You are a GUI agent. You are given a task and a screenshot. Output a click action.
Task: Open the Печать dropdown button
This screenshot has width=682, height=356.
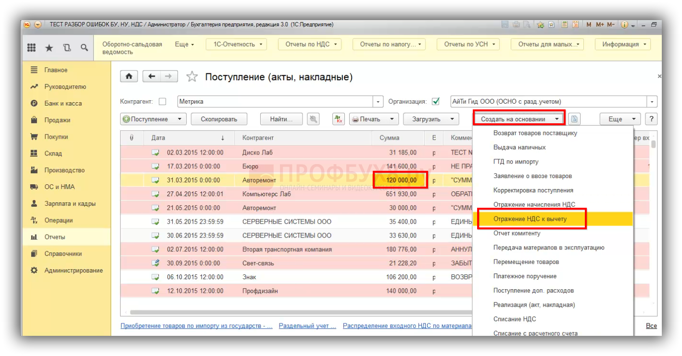tap(374, 119)
